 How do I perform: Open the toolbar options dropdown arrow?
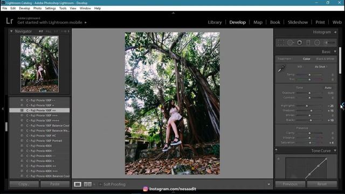(x=268, y=184)
